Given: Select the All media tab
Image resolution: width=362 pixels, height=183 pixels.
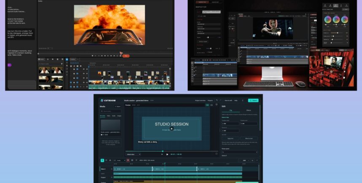Looking at the screenshot, I should tap(102, 116).
